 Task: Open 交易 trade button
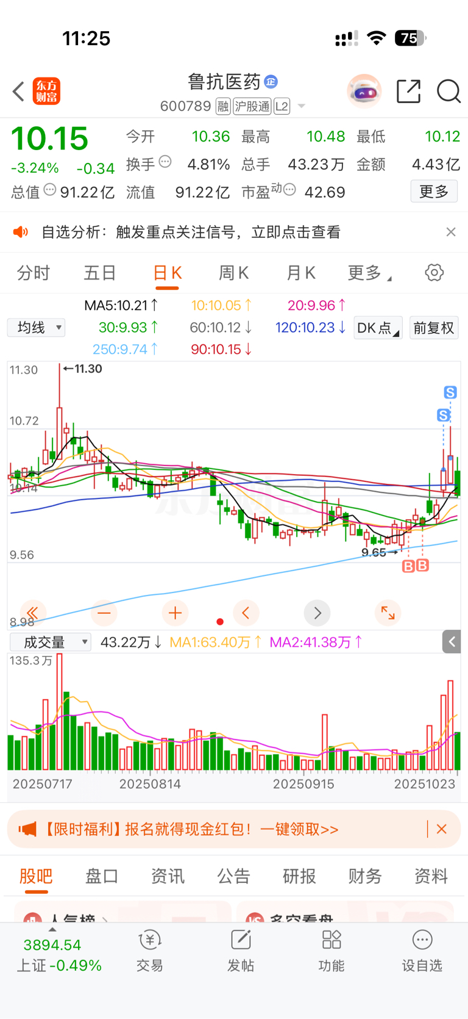pos(149,951)
